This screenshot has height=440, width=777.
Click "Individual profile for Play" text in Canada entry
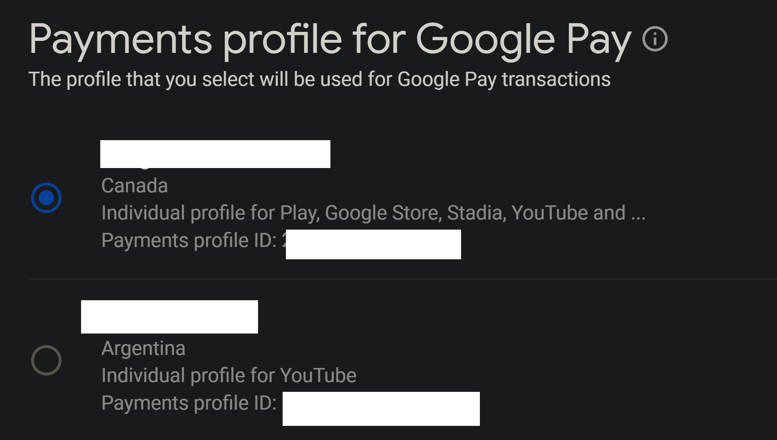[x=210, y=213]
